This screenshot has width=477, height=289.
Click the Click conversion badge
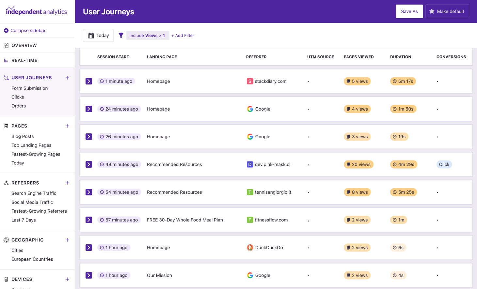coord(444,164)
